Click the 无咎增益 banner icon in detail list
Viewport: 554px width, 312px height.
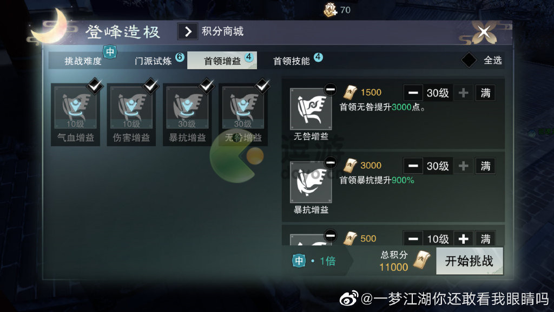click(x=311, y=109)
